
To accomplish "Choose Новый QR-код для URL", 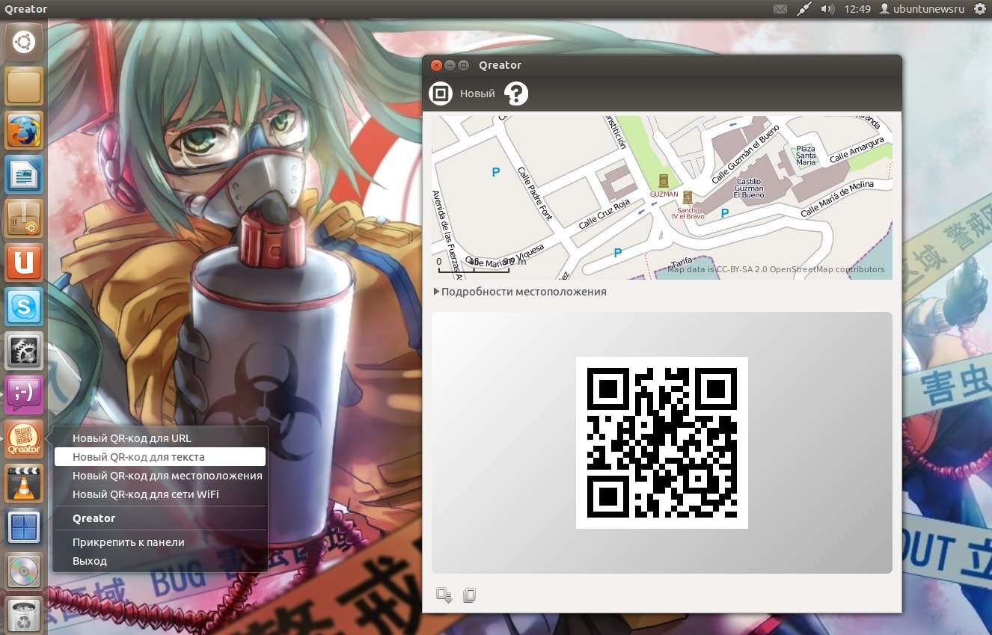I will 160,438.
